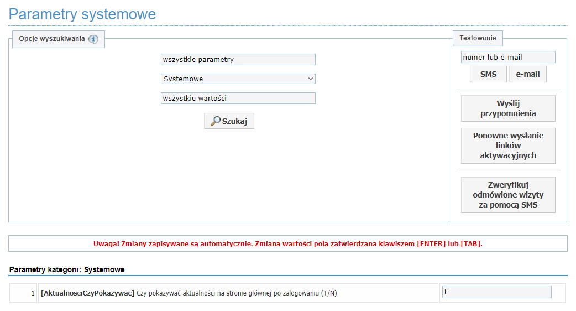576x311 pixels.
Task: Click the info icon beside Opcje wyszukiwania
Action: point(93,39)
